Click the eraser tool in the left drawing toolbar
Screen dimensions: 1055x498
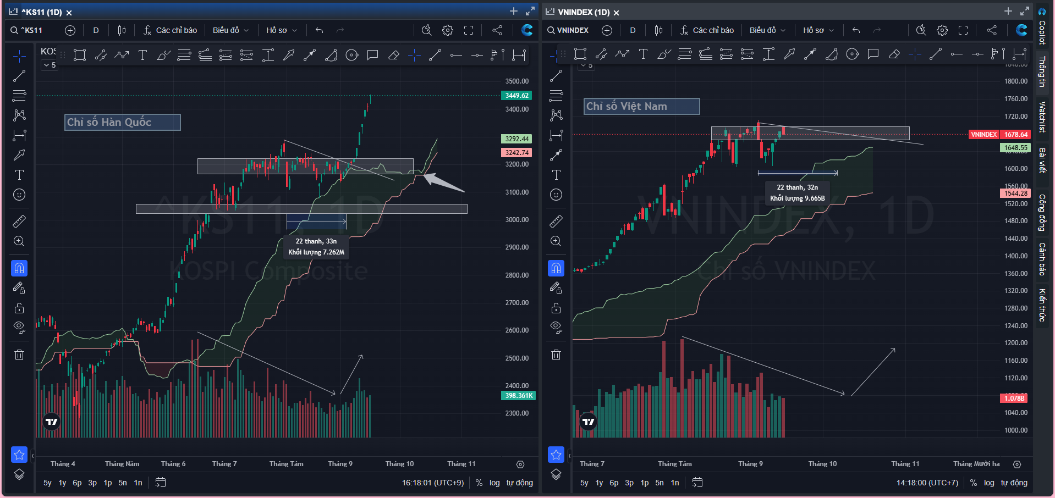393,55
